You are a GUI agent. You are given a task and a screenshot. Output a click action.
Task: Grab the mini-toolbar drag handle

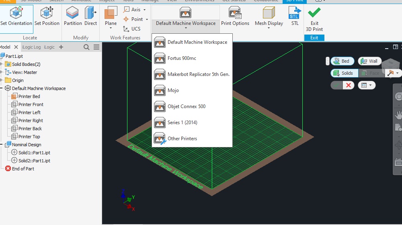pos(327,61)
